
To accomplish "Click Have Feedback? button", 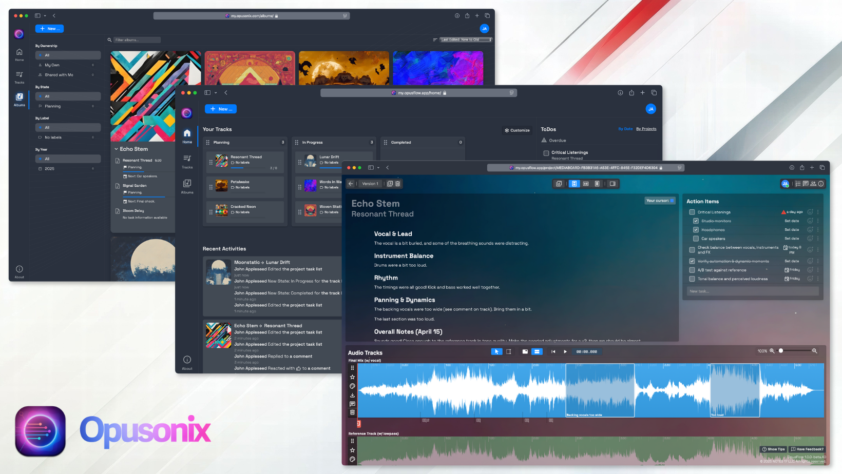I will [807, 449].
